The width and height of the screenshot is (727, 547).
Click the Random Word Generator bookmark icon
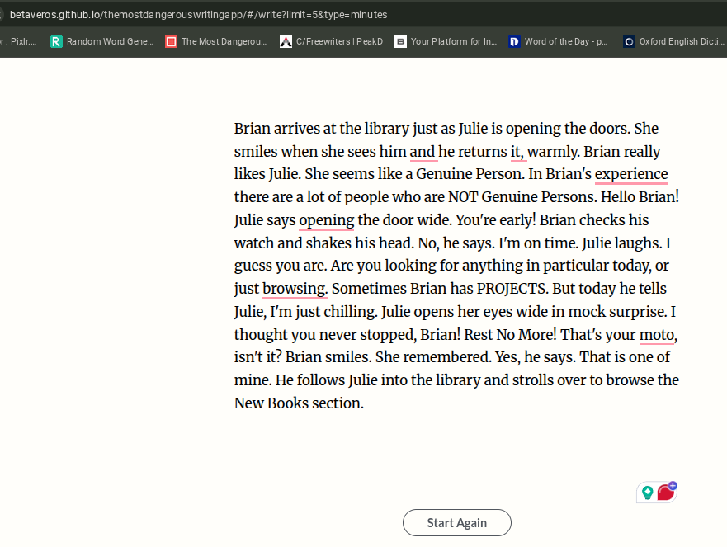56,41
